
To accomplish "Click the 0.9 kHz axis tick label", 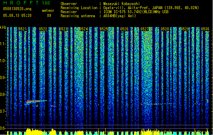I will pos(3,78).
